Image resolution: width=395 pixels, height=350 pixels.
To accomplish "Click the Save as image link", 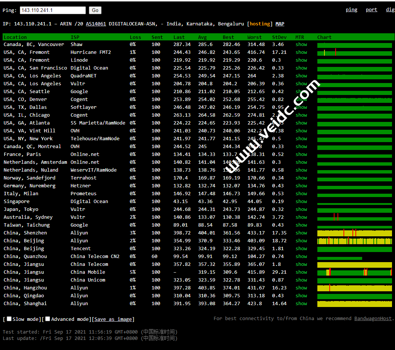I will pyautogui.click(x=113, y=319).
